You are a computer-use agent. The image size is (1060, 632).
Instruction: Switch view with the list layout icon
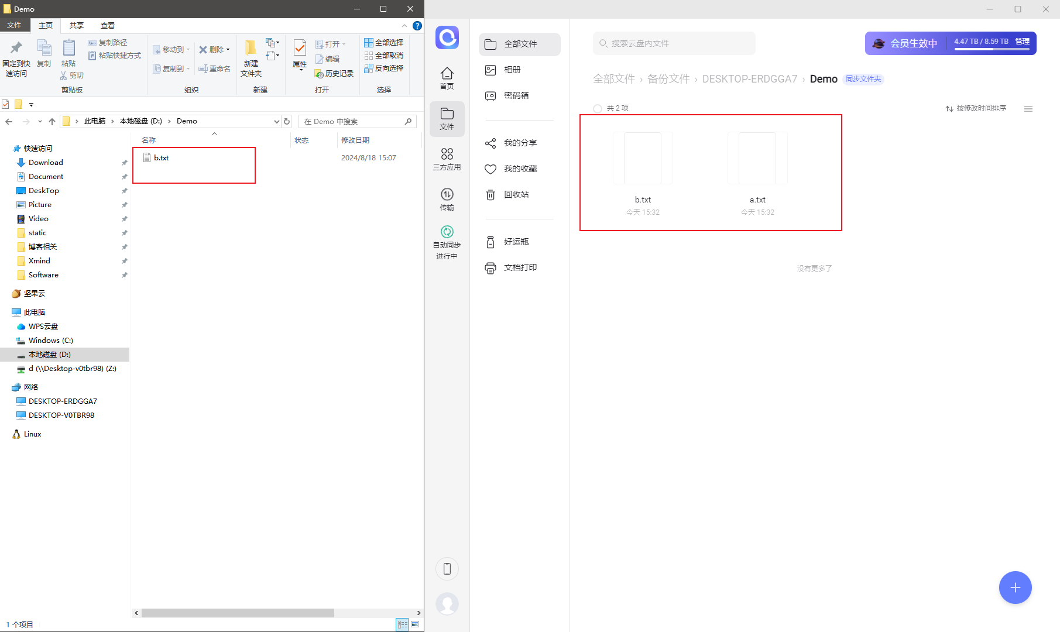(x=1028, y=109)
